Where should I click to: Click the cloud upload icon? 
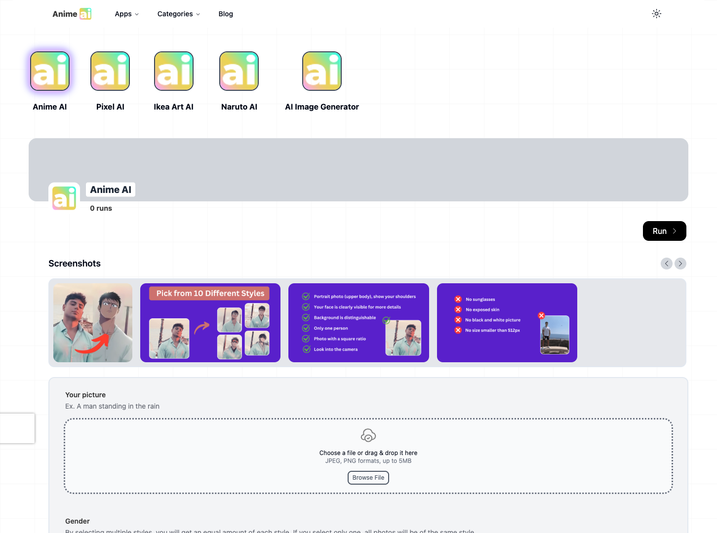click(x=368, y=435)
